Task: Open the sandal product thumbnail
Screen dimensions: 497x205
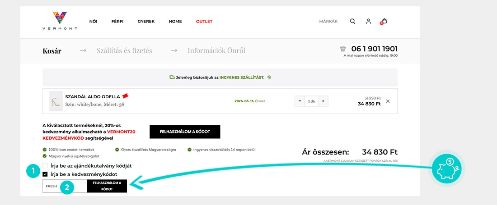Action: click(x=56, y=101)
